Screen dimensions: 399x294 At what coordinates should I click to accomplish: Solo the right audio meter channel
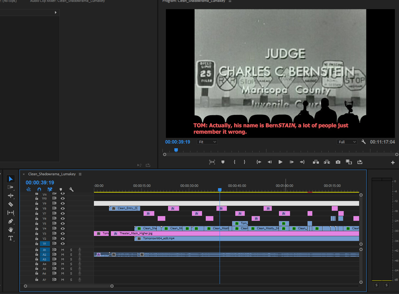coord(386,285)
